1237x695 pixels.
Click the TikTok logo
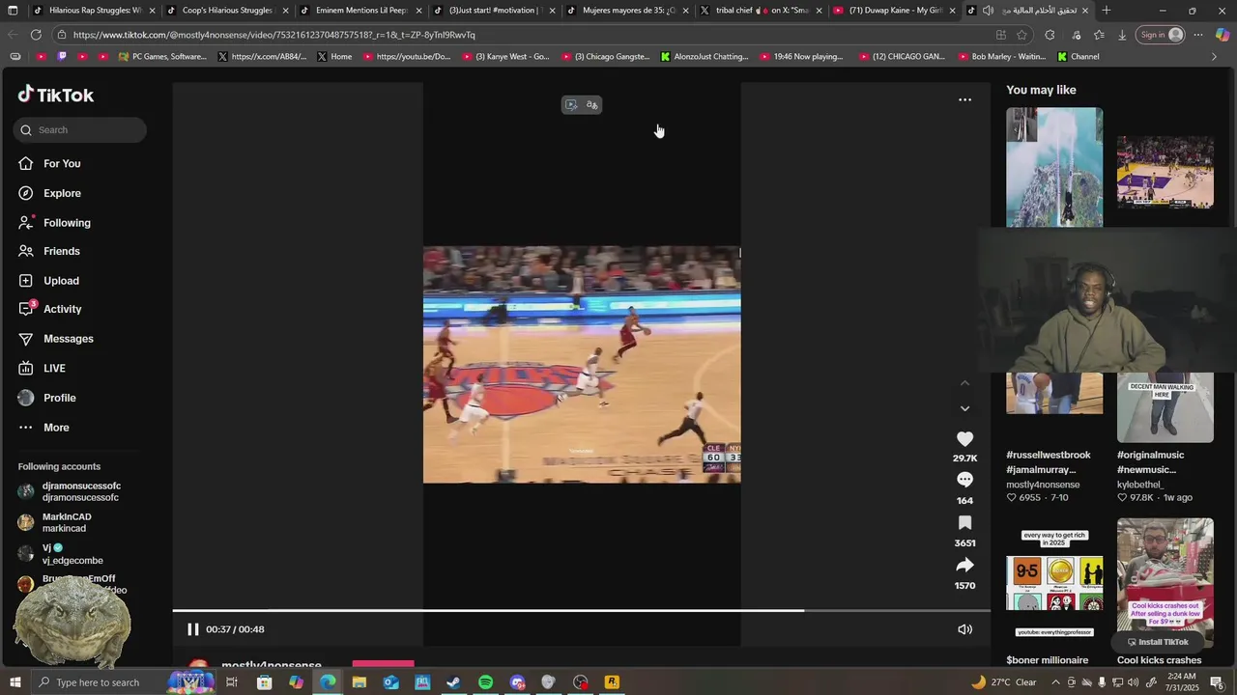pyautogui.click(x=56, y=95)
